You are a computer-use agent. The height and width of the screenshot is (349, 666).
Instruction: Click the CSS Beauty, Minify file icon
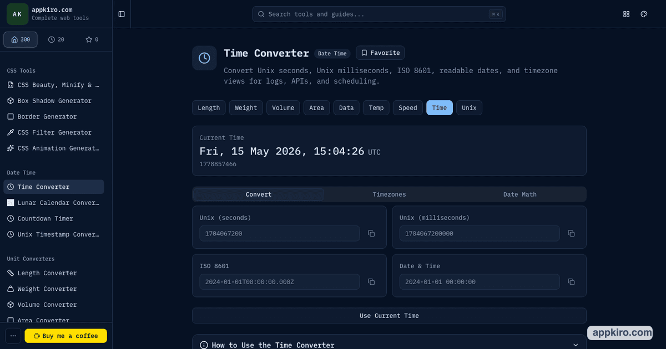(11, 85)
